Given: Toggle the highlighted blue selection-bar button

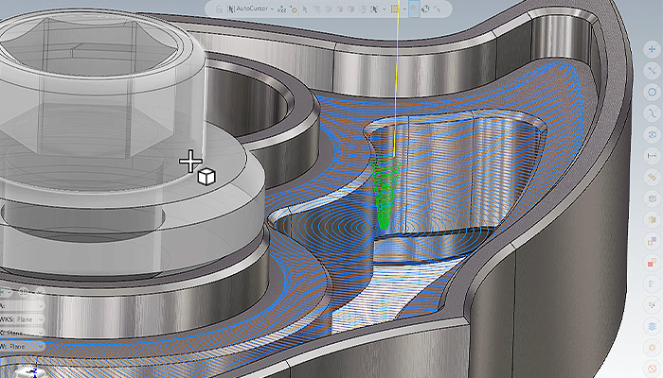Looking at the screenshot, I should pyautogui.click(x=414, y=9).
